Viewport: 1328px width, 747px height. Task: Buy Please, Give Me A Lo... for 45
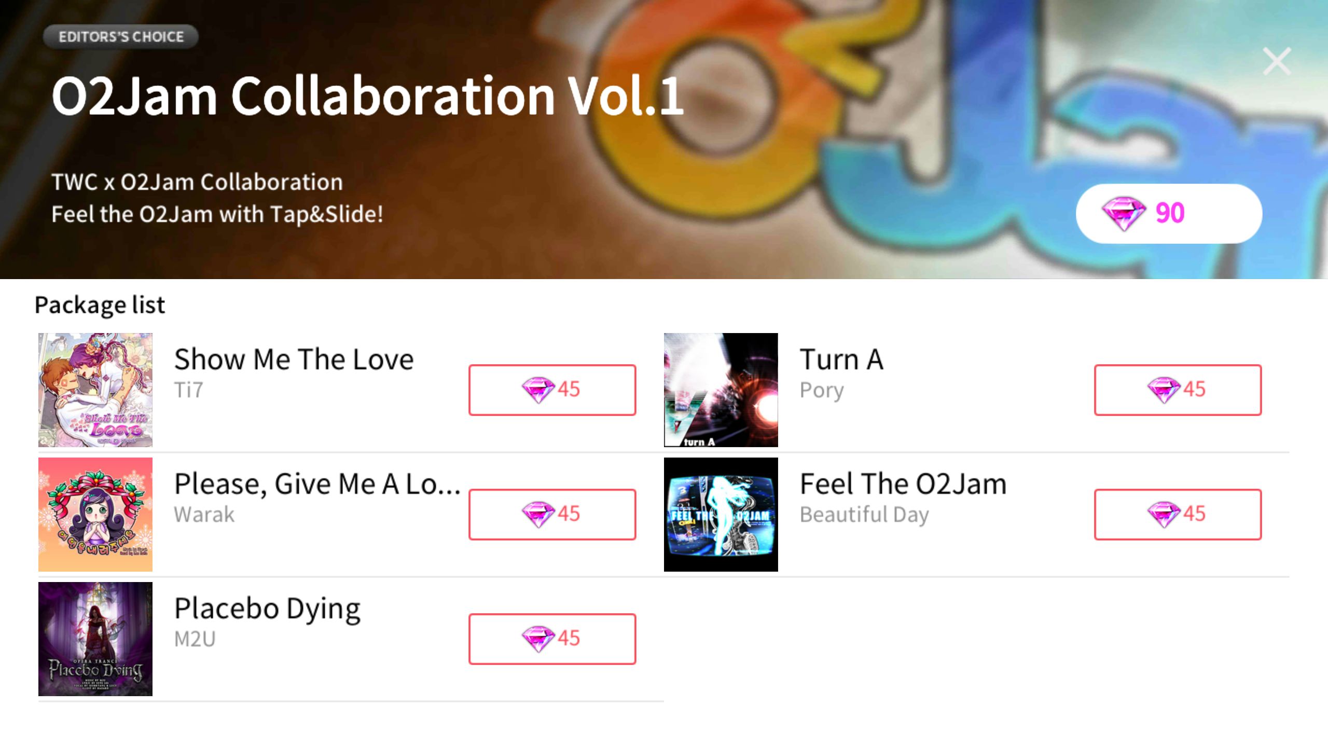tap(552, 514)
